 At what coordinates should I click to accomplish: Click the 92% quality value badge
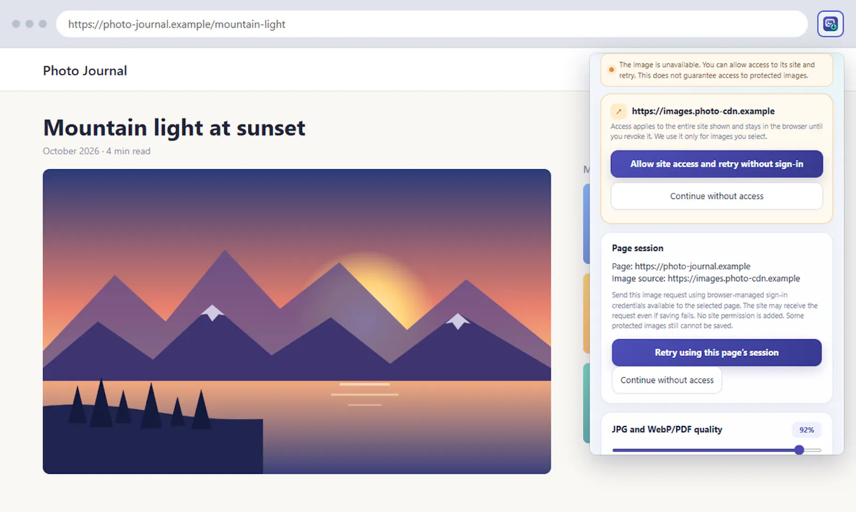tap(806, 430)
